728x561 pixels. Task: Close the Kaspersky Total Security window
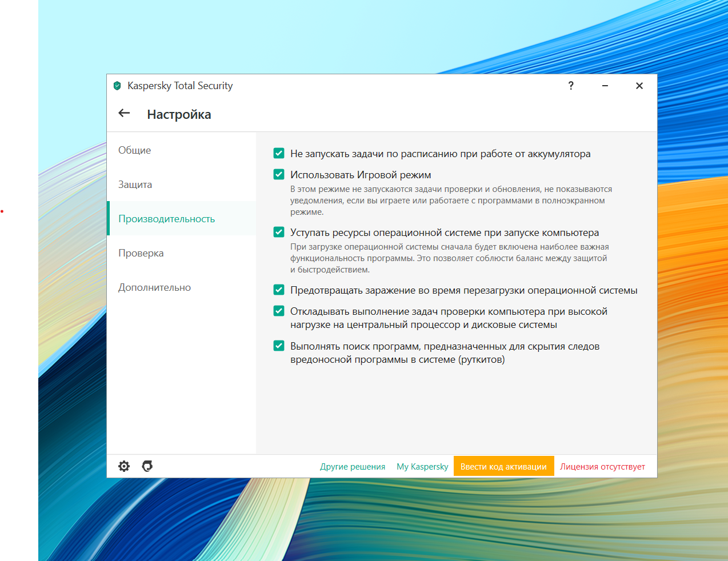point(639,86)
